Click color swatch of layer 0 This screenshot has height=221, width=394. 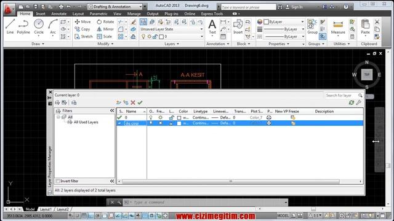[x=179, y=117]
